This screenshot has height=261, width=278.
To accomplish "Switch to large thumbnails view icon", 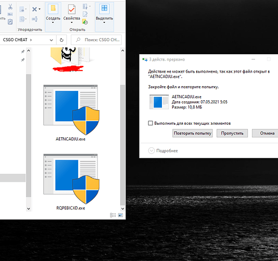I will 121,215.
